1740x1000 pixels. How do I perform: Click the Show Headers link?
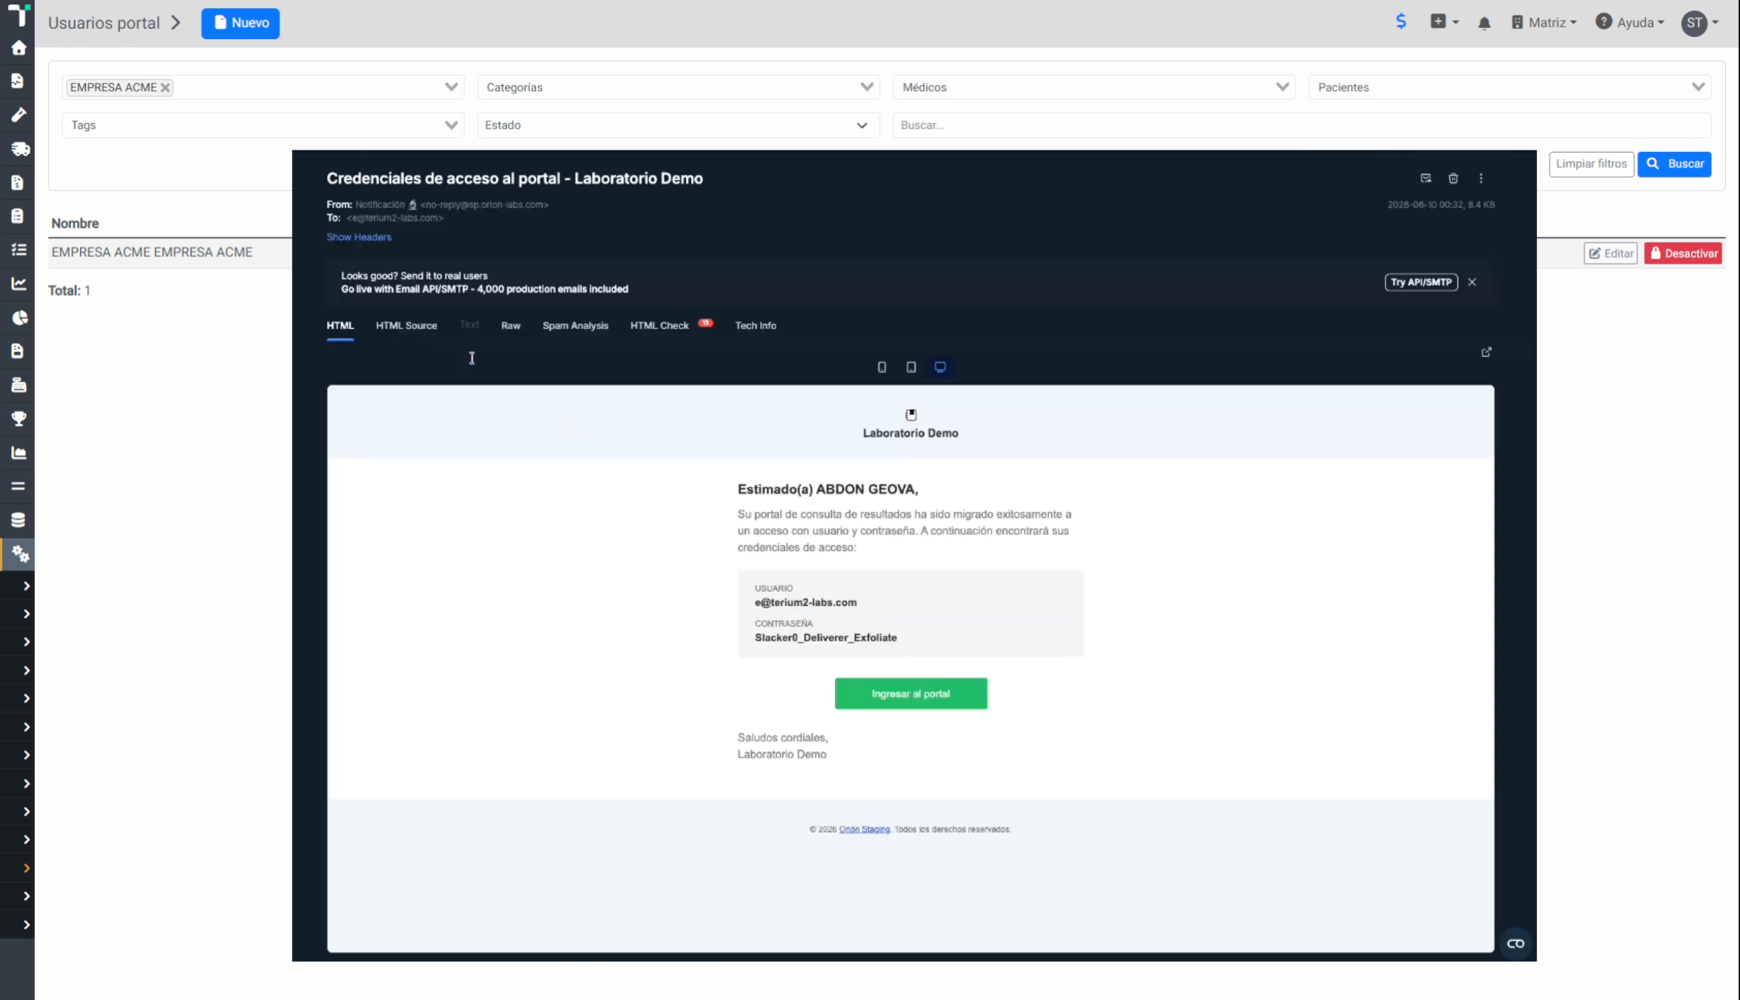359,237
